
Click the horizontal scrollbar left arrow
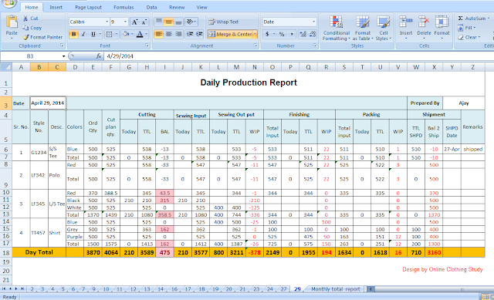(x=371, y=289)
